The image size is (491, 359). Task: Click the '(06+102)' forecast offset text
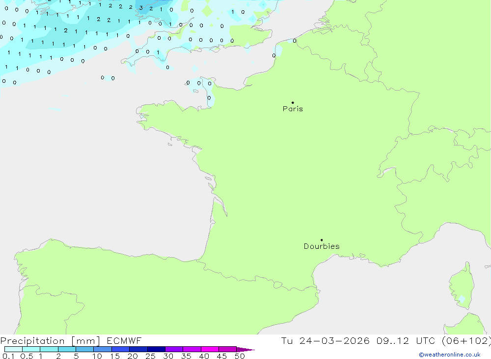click(466, 340)
